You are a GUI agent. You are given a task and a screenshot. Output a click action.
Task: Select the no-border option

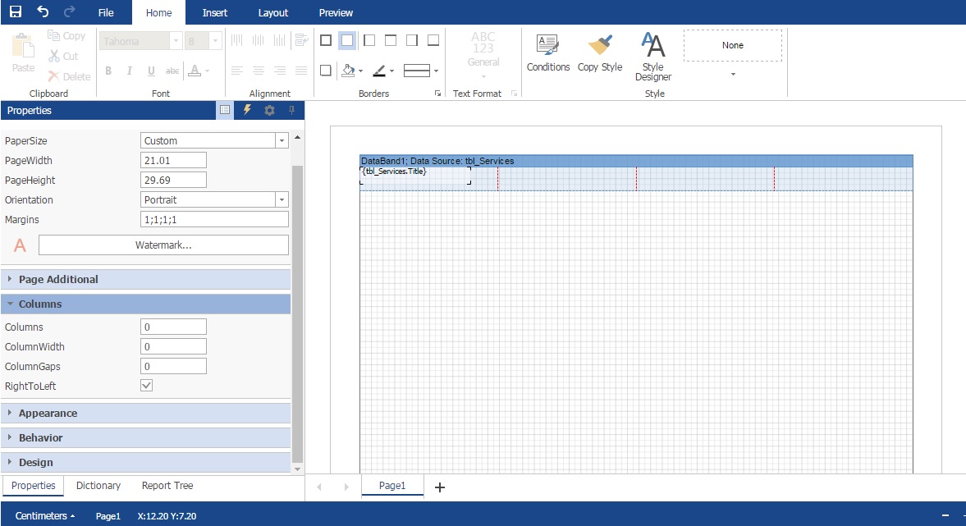coord(347,41)
